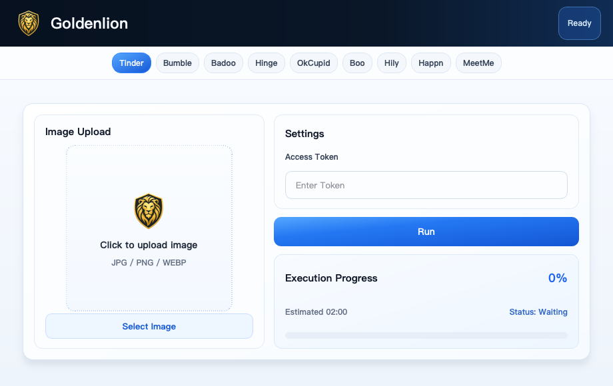This screenshot has width=613, height=386.
Task: Click the Goldenlion title text
Action: click(89, 23)
